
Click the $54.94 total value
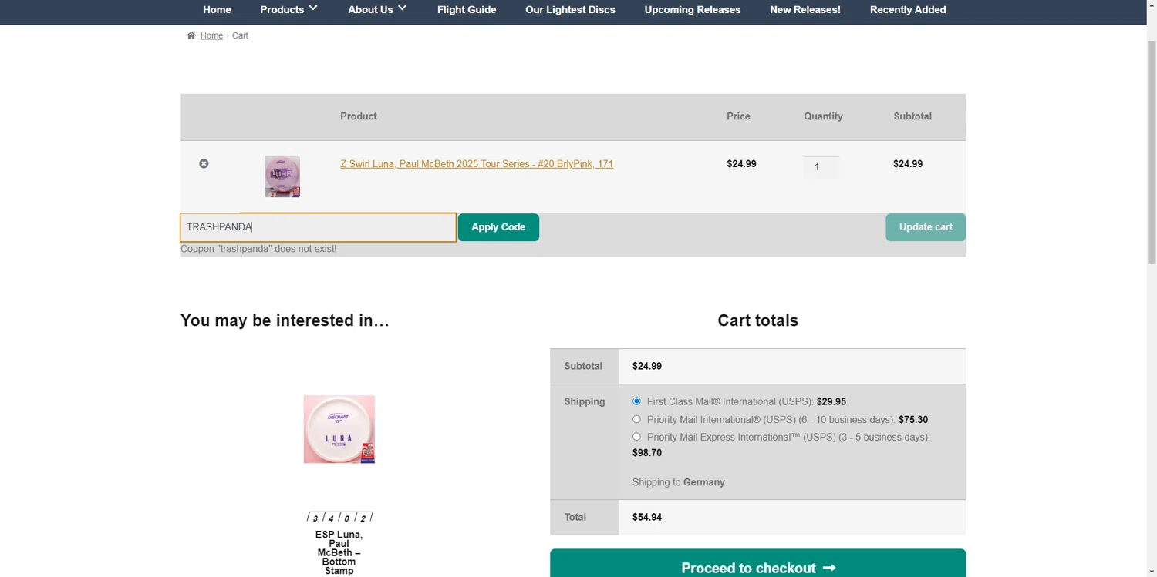click(x=647, y=517)
